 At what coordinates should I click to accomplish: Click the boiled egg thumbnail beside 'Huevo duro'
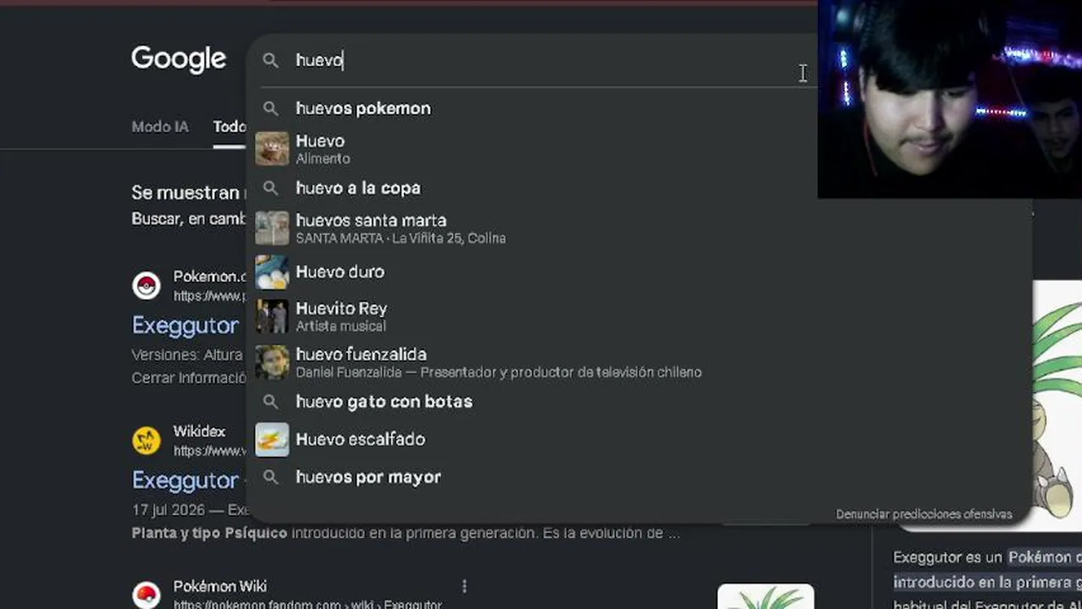coord(272,272)
